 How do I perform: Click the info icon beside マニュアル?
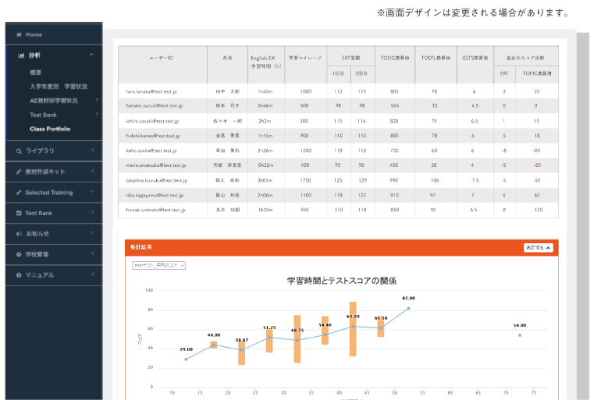coord(19,275)
